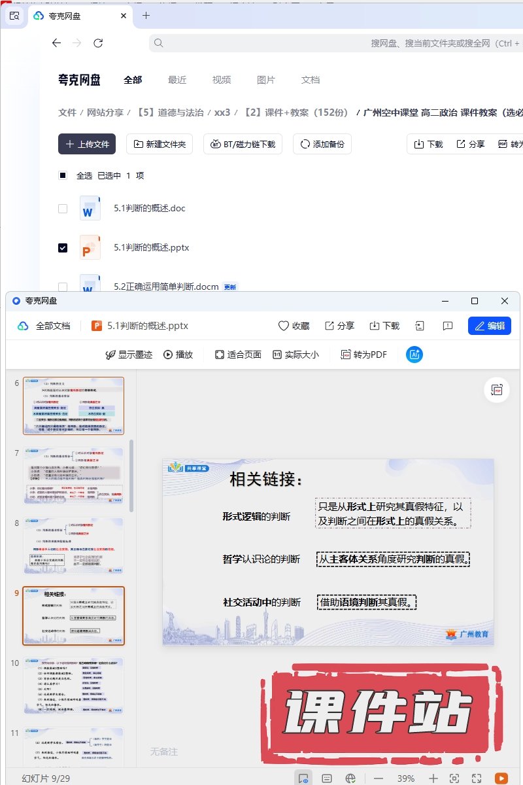Open the 图片 tab
This screenshot has height=785, width=523.
point(266,80)
